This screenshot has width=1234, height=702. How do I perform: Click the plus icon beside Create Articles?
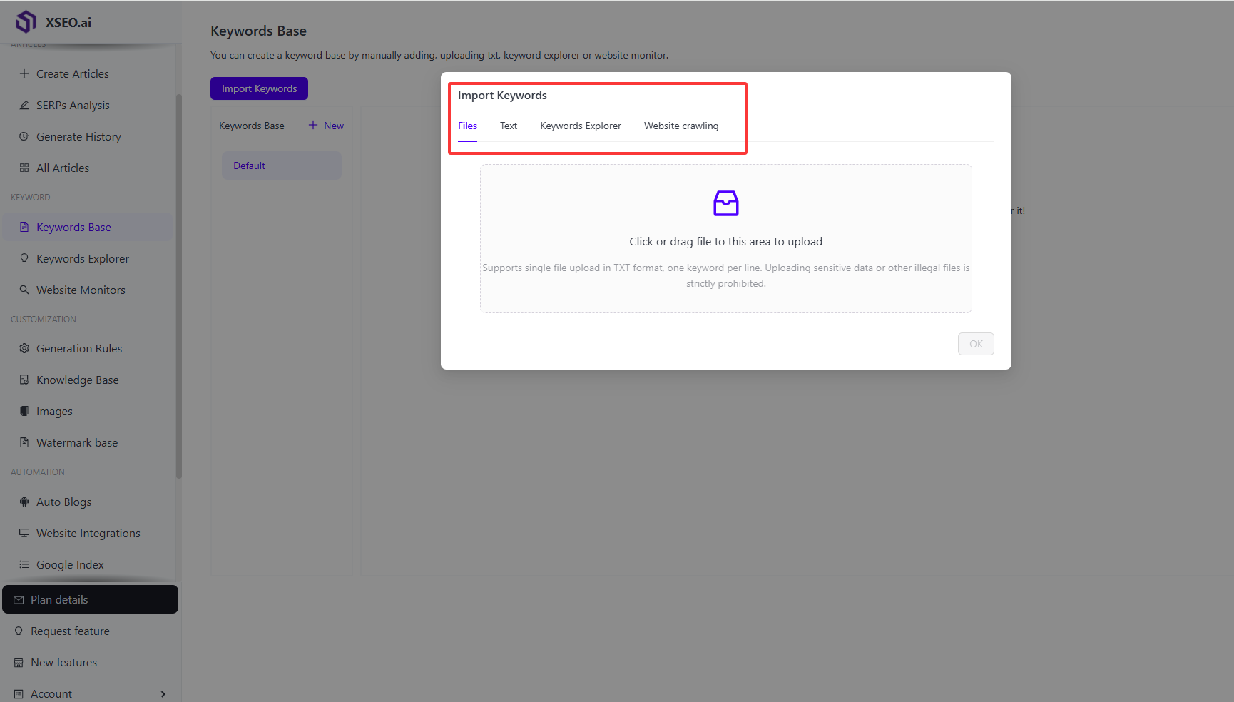pyautogui.click(x=24, y=73)
